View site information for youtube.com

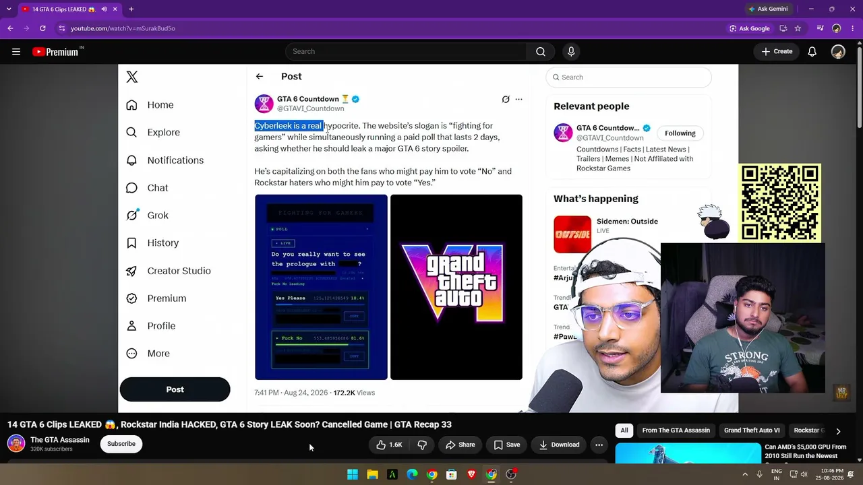62,28
